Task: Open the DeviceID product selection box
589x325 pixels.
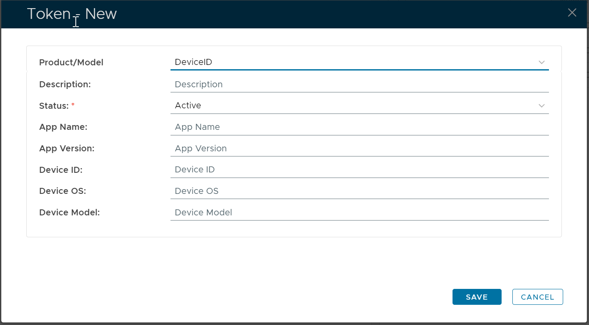Action: coord(353,62)
